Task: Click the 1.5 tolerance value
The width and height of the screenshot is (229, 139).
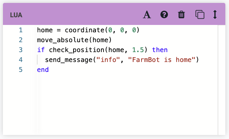Action: (138, 50)
